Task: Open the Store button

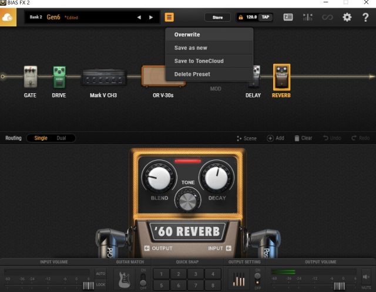Action: [x=217, y=17]
